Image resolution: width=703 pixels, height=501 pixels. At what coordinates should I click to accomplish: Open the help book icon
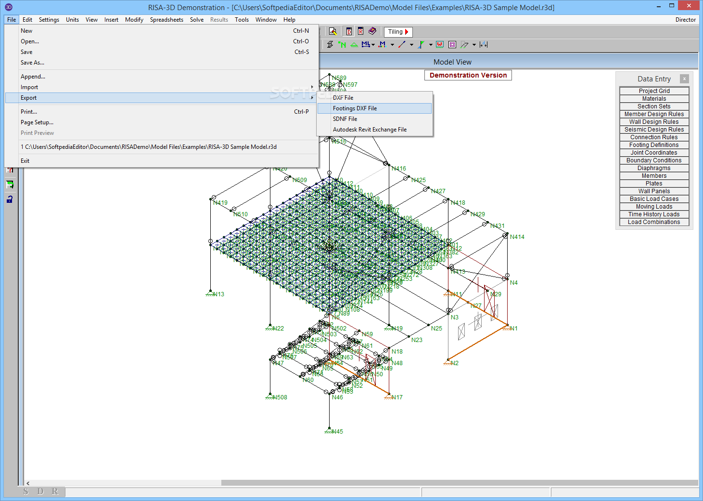372,31
